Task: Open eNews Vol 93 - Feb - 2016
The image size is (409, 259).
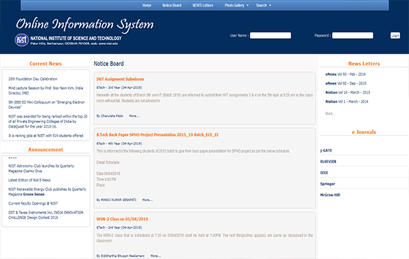Action: (x=346, y=74)
